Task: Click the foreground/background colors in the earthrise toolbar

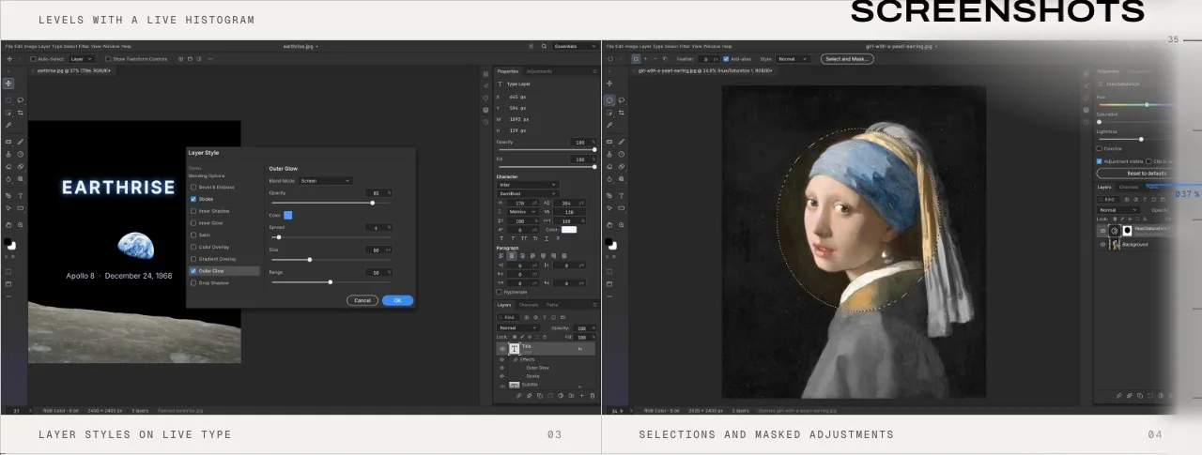Action: [10, 244]
